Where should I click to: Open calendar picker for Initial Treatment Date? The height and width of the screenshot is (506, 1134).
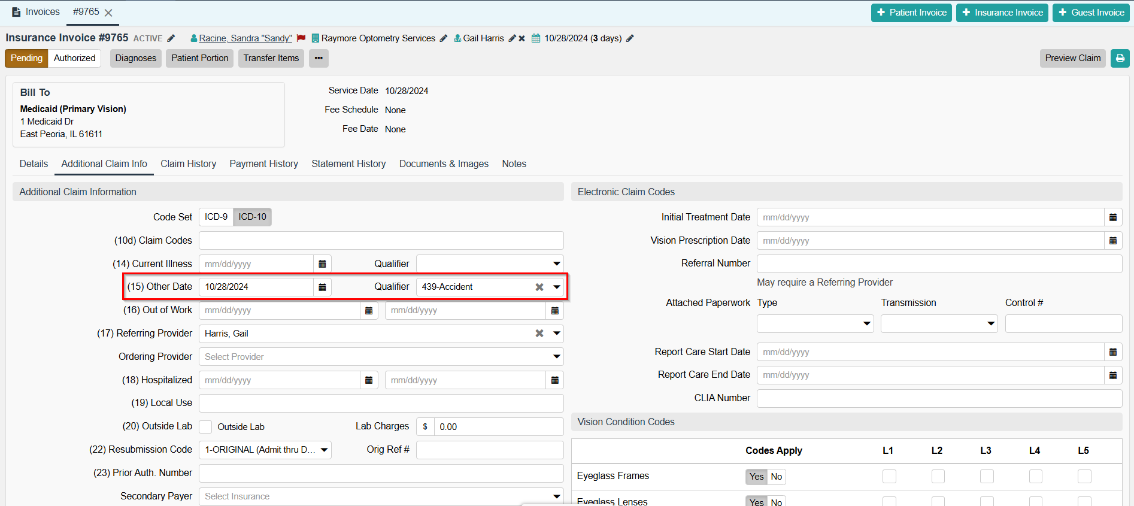tap(1112, 217)
